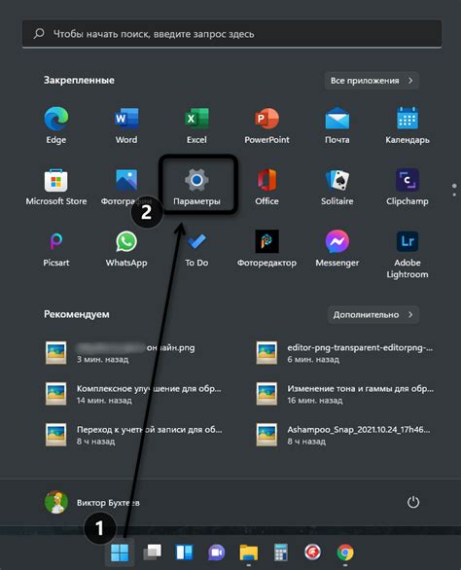Expand Все приложения all apps list
The height and width of the screenshot is (570, 461).
(x=372, y=81)
